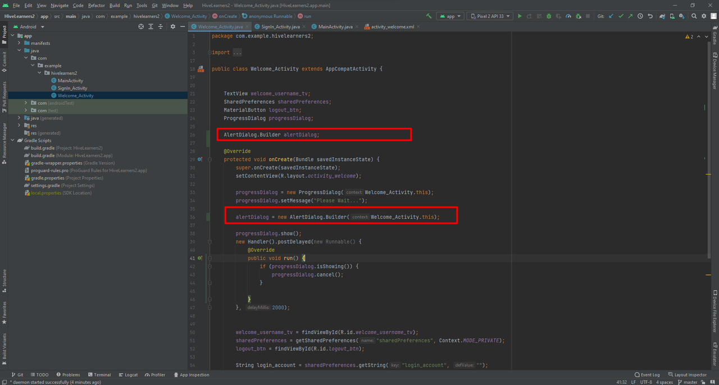This screenshot has width=719, height=385.
Task: Open the Terminal tool window
Action: [x=99, y=374]
